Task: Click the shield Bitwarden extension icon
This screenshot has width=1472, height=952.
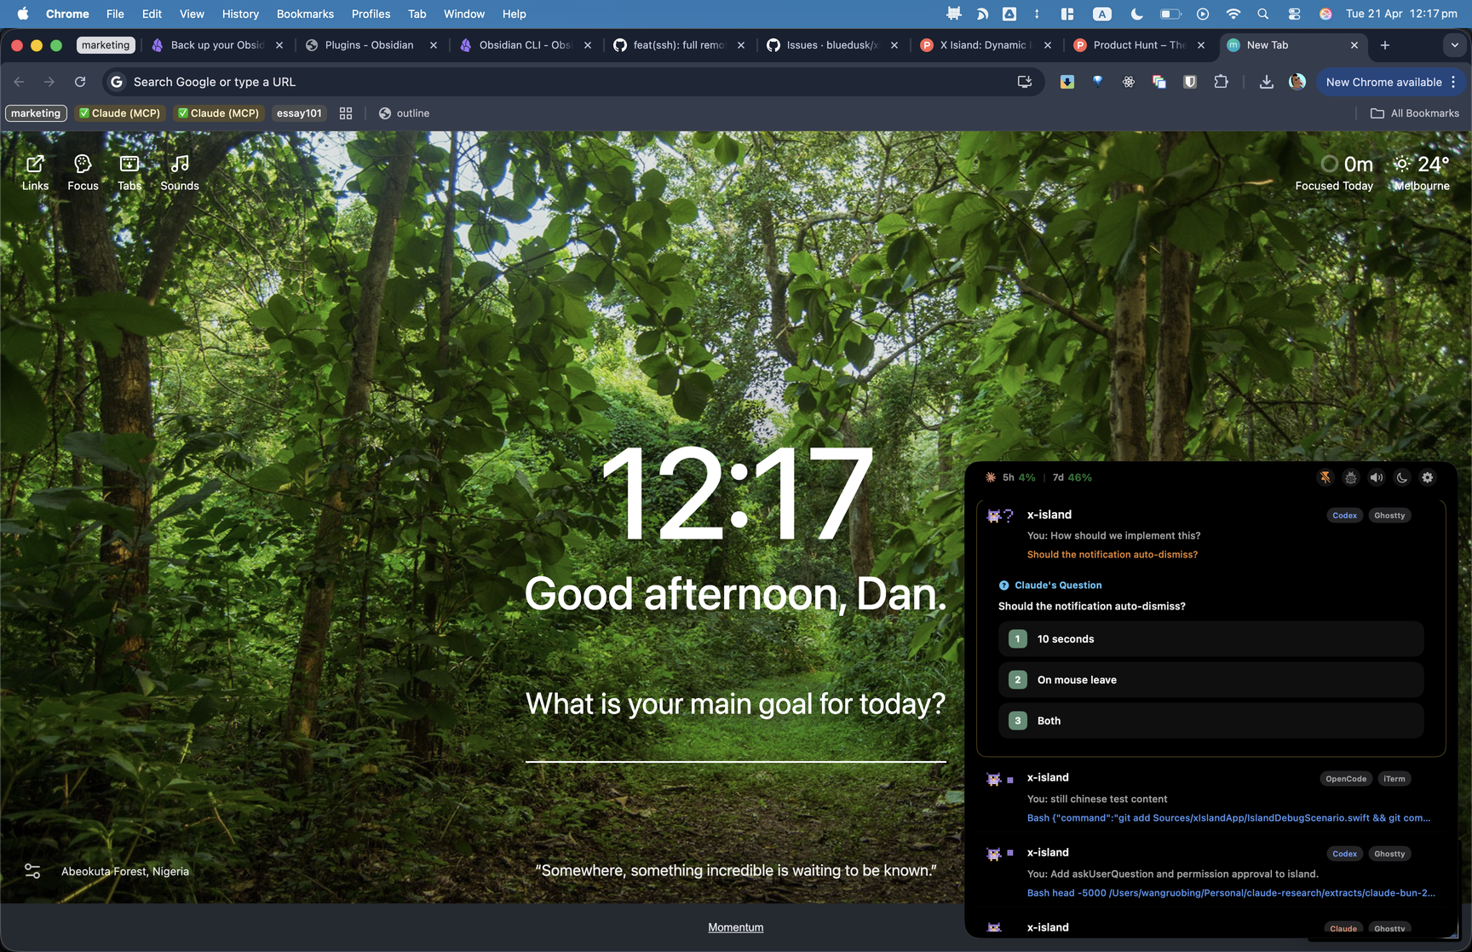Action: 1190,82
